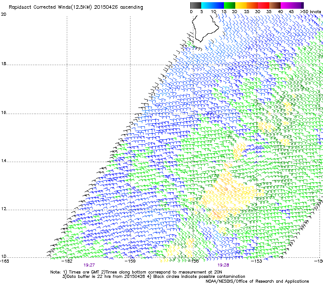Click the longitude label -162

coord(67,261)
